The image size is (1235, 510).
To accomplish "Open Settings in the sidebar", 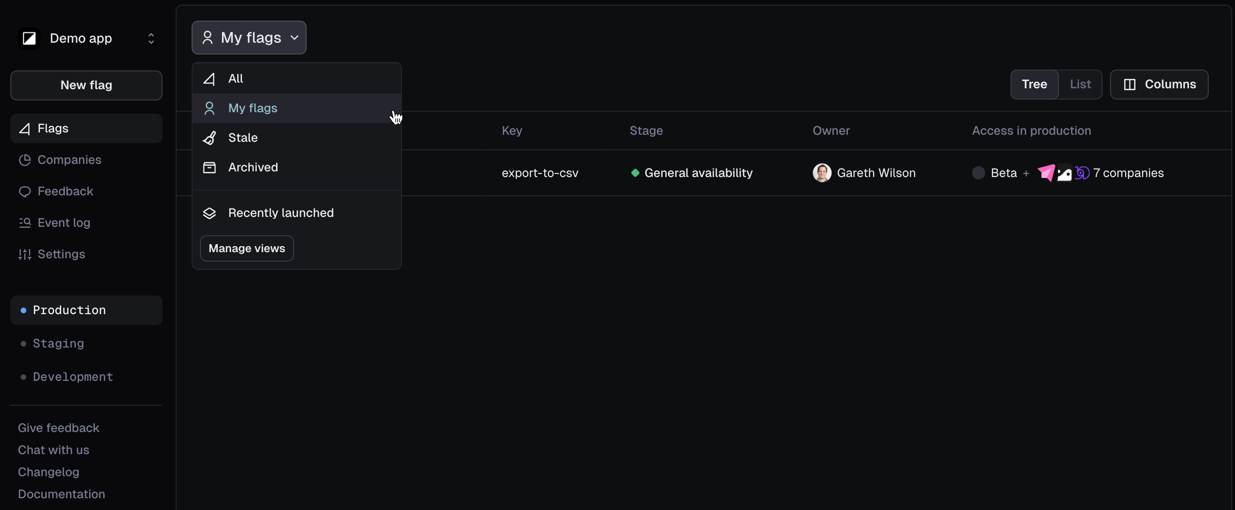I will point(86,255).
